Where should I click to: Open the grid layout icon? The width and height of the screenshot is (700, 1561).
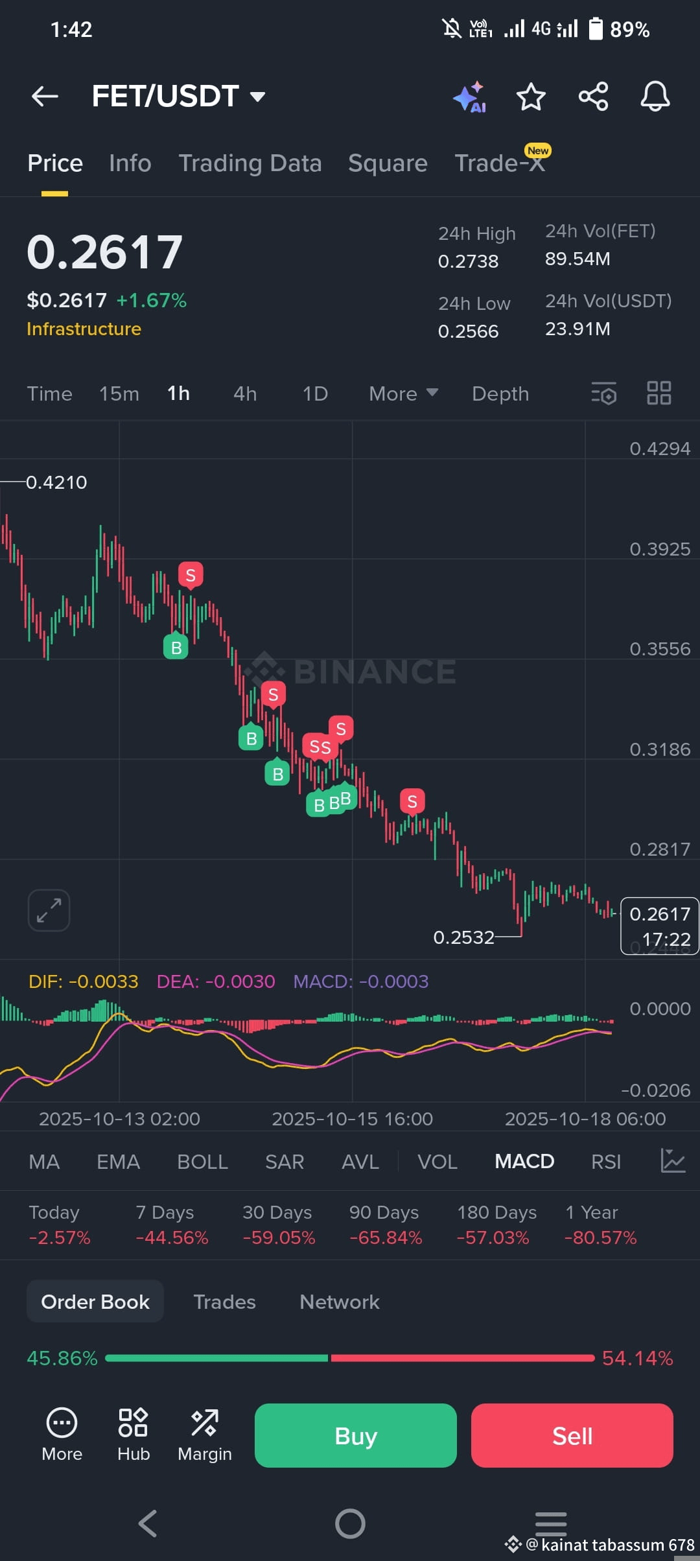click(x=659, y=393)
